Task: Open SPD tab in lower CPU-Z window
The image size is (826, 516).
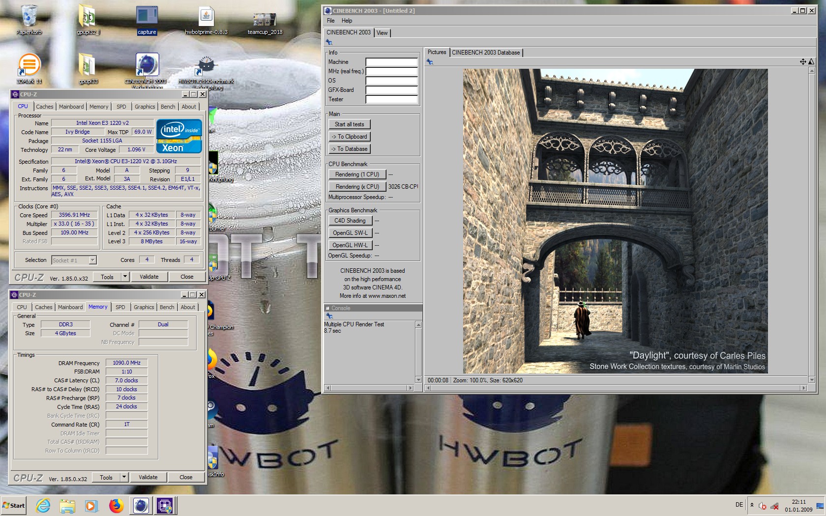Action: (120, 307)
